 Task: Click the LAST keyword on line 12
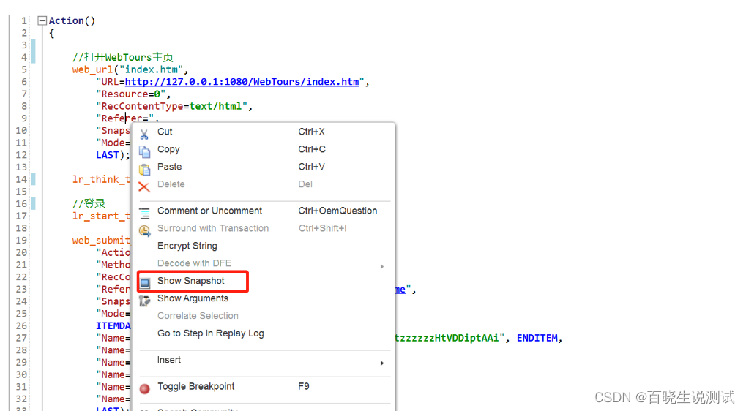point(108,155)
